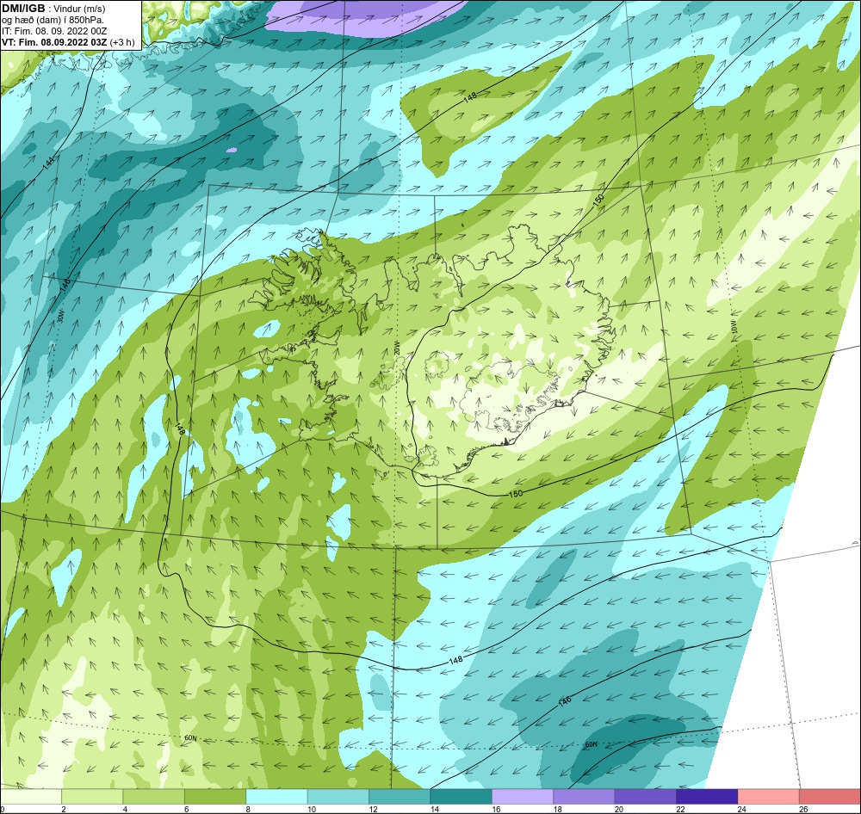
Task: Click the legend scale number 10
Action: click(x=312, y=809)
